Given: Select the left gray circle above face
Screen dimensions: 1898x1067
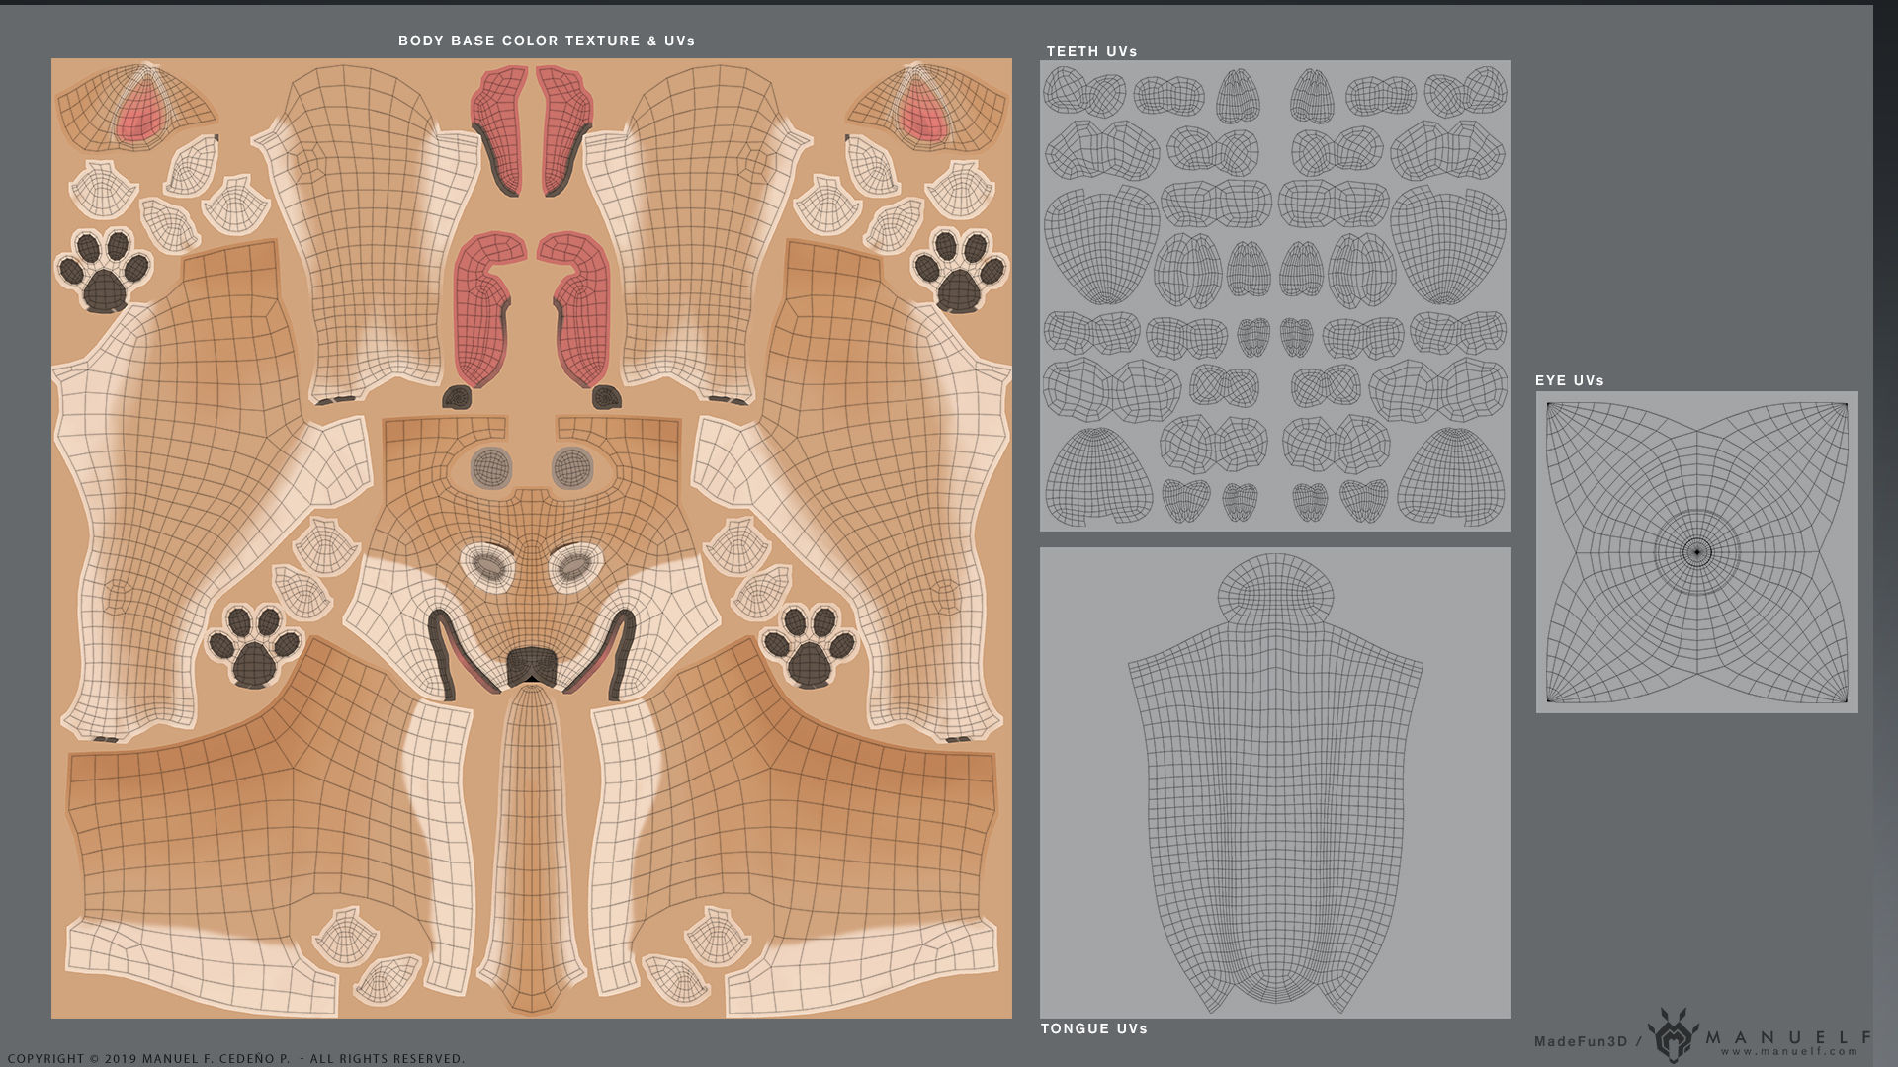Looking at the screenshot, I should tap(491, 467).
